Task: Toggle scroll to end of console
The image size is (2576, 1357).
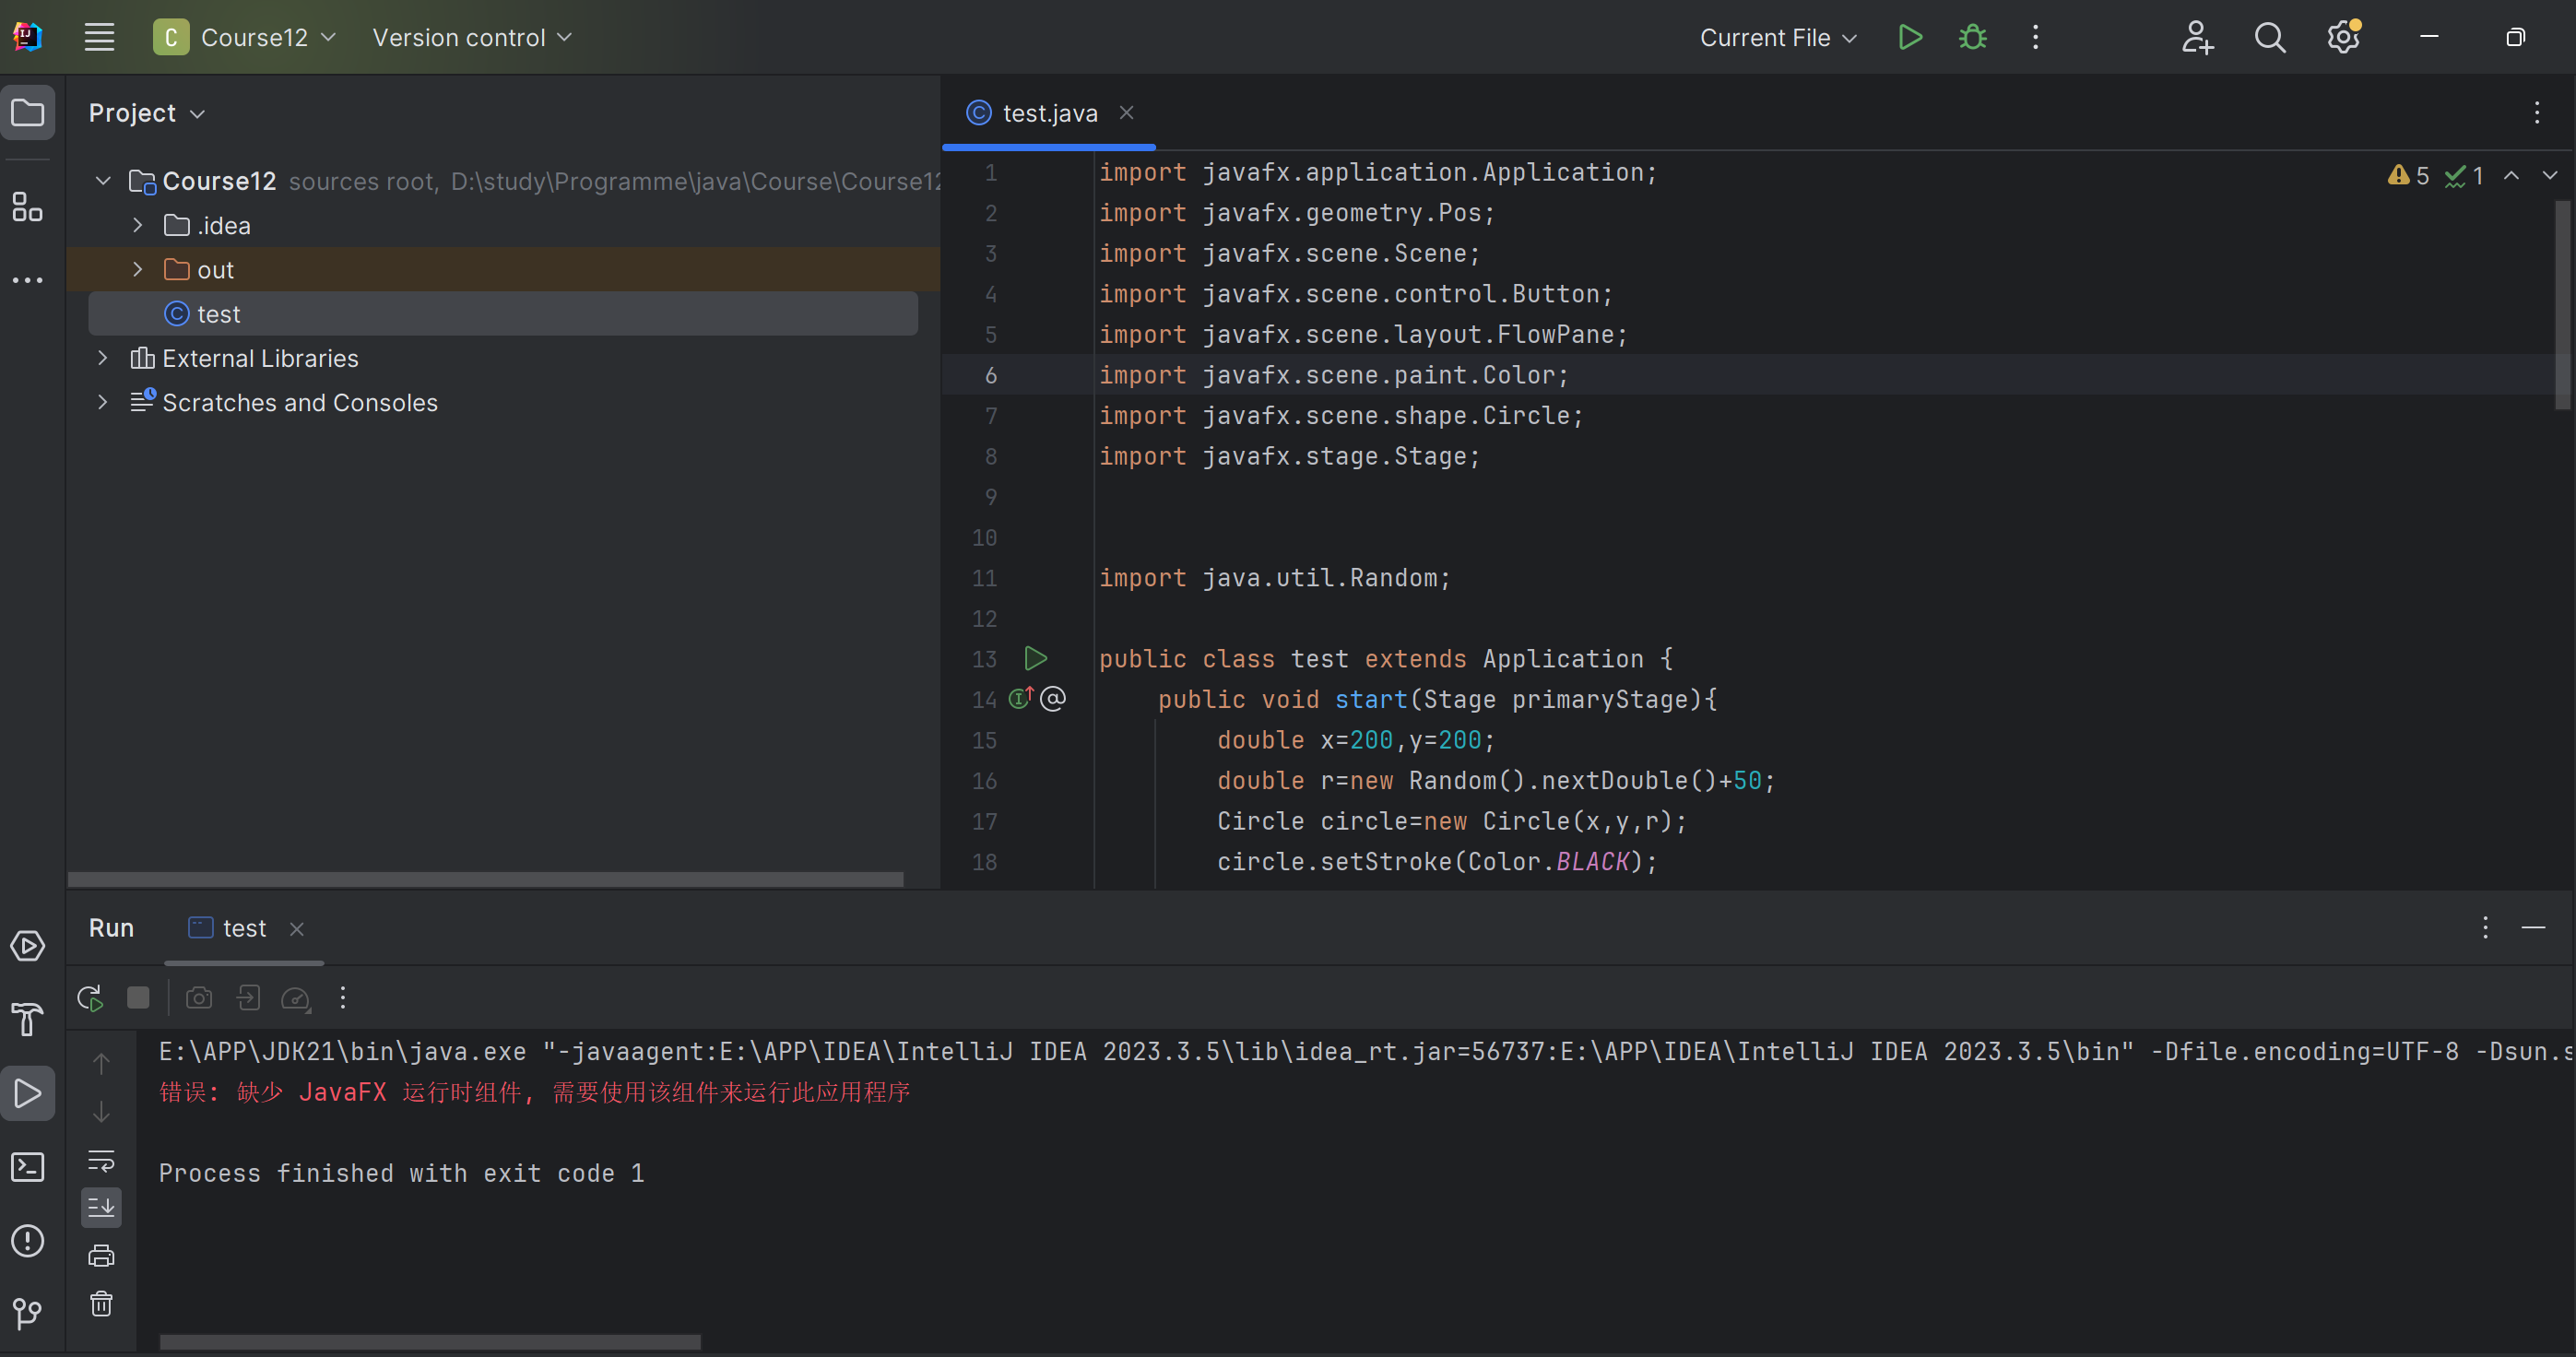Action: click(101, 1207)
